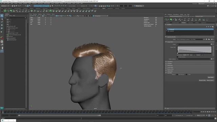Image resolution: width=217 pixels, height=122 pixels.
Task: Go to start of playback range
Action: (201, 112)
